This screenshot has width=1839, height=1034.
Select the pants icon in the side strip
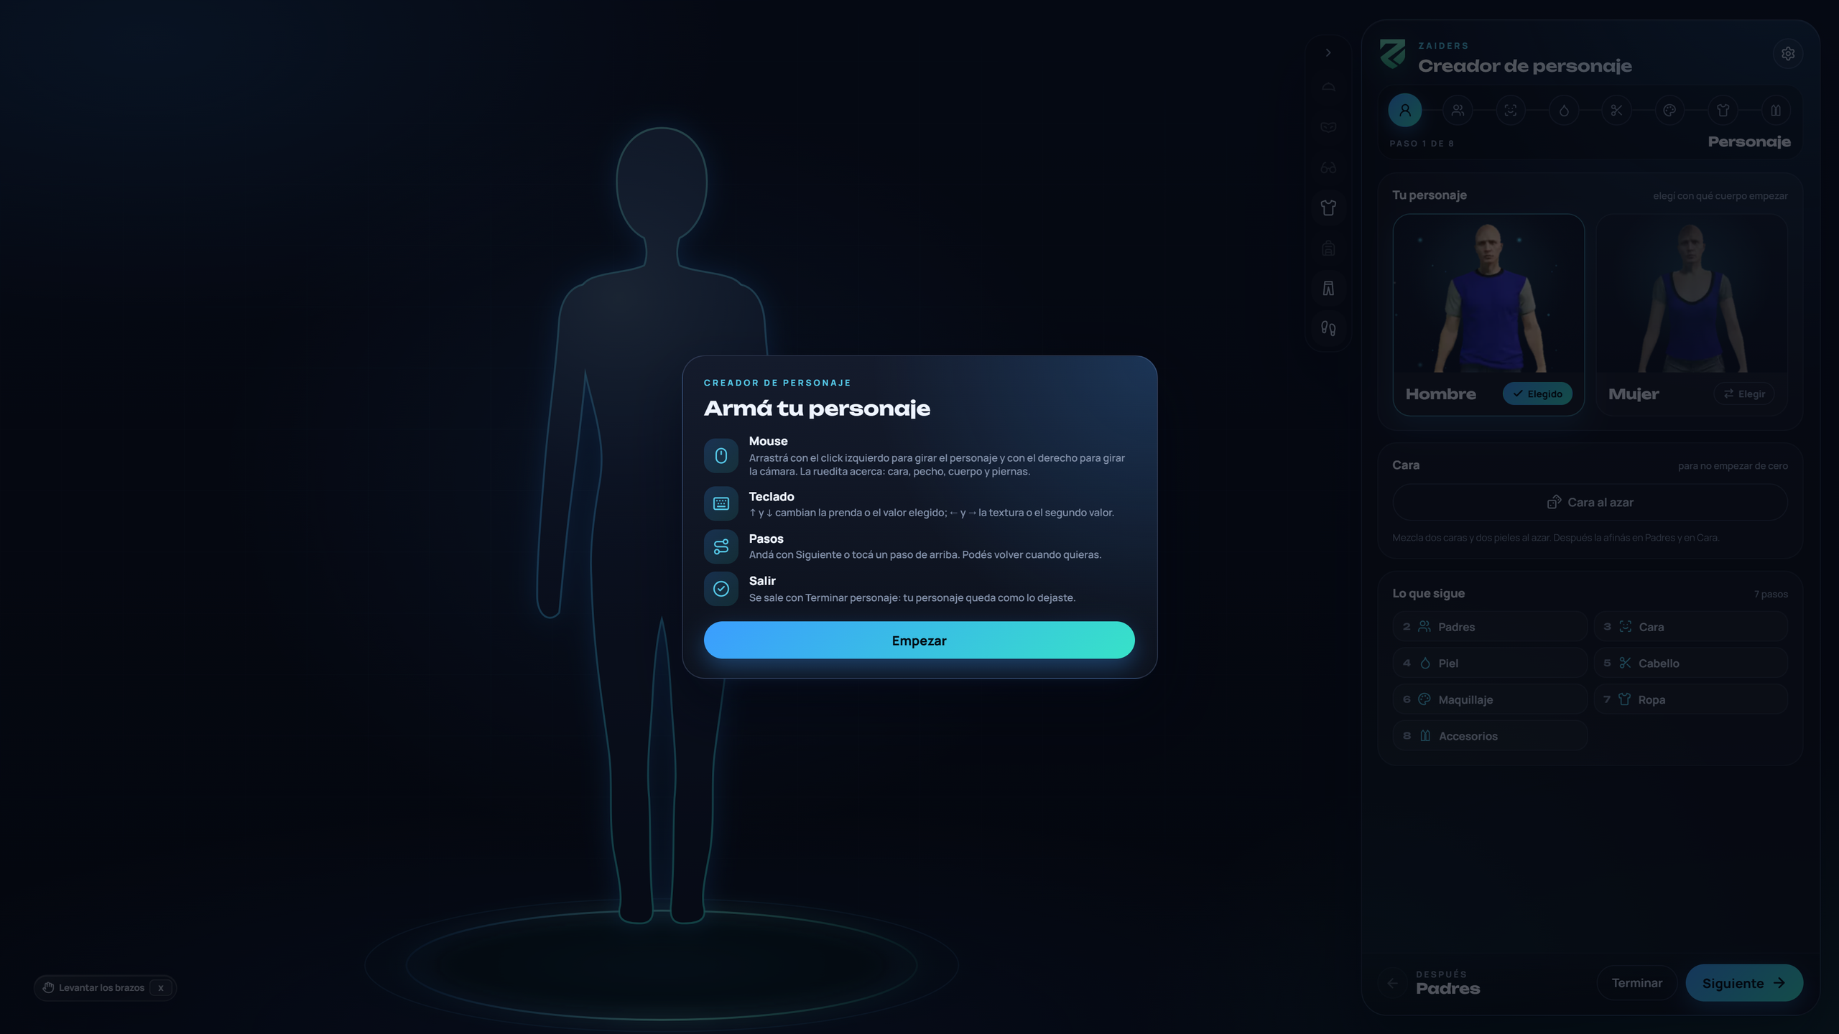pos(1328,289)
